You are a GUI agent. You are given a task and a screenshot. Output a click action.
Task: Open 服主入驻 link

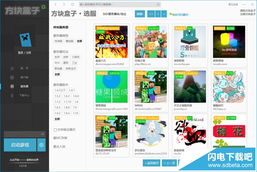point(59,147)
